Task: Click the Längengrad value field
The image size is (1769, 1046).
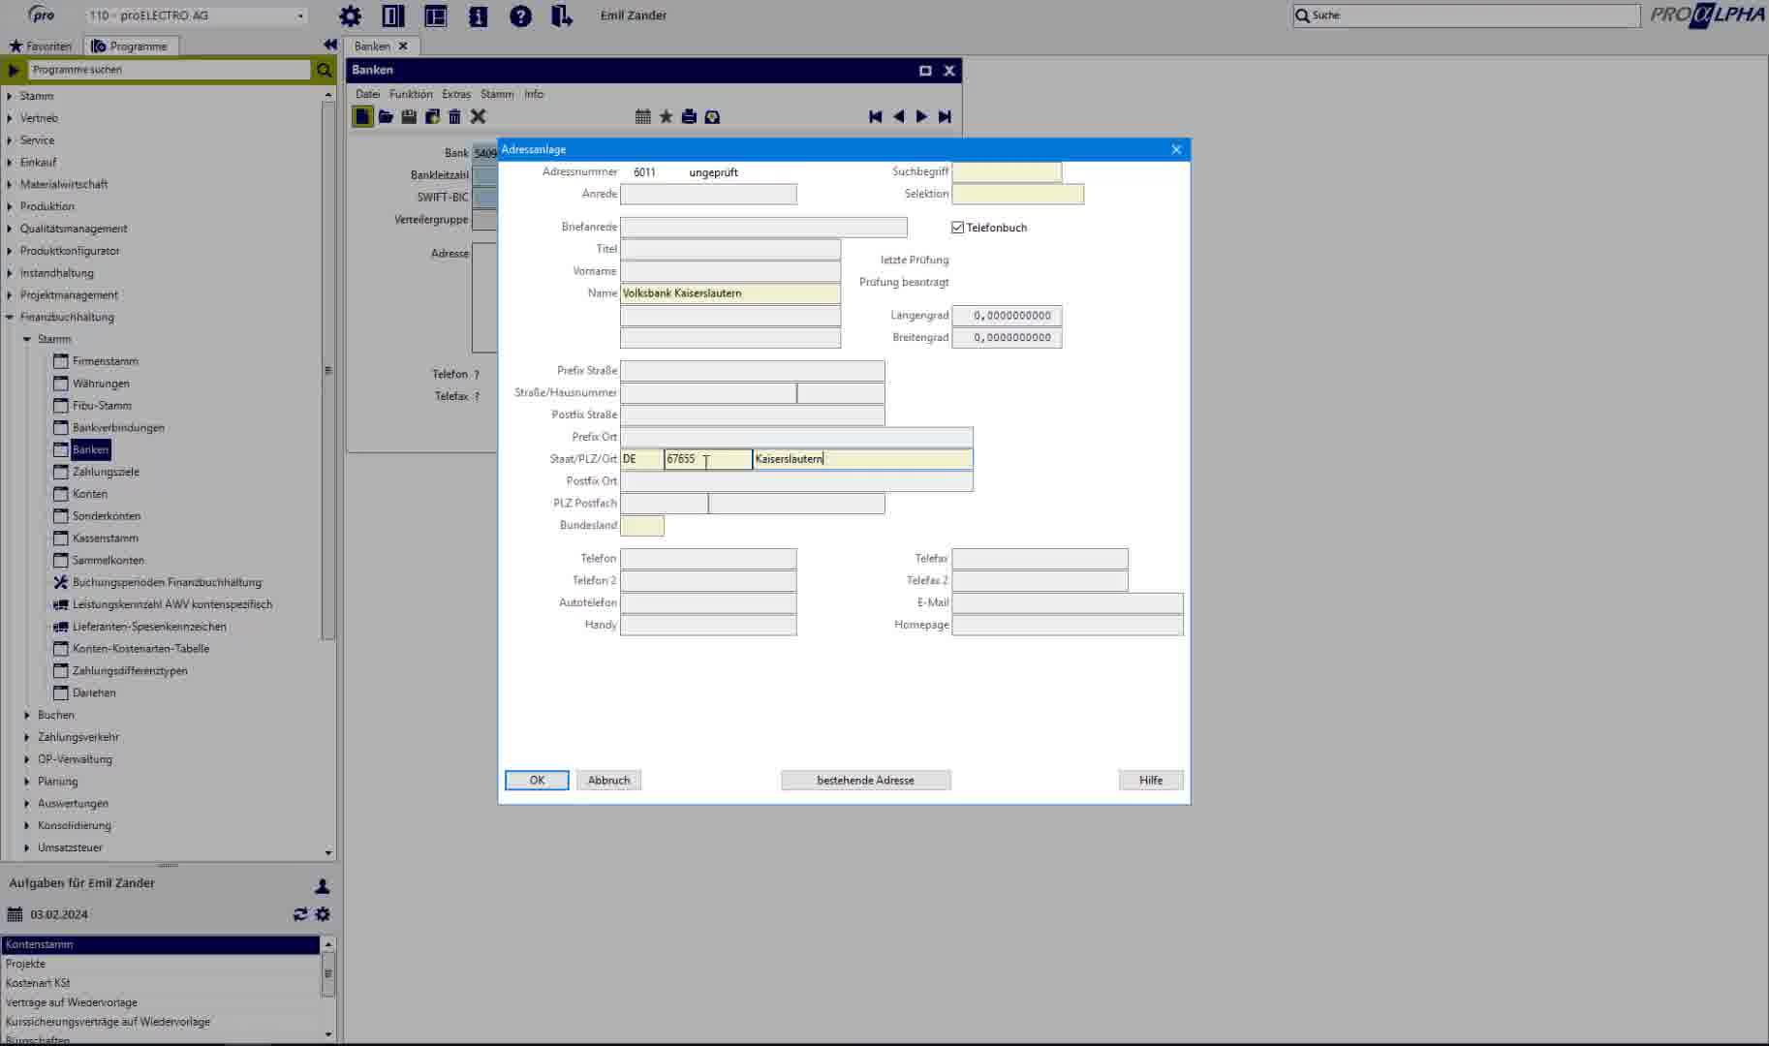Action: (x=1007, y=316)
